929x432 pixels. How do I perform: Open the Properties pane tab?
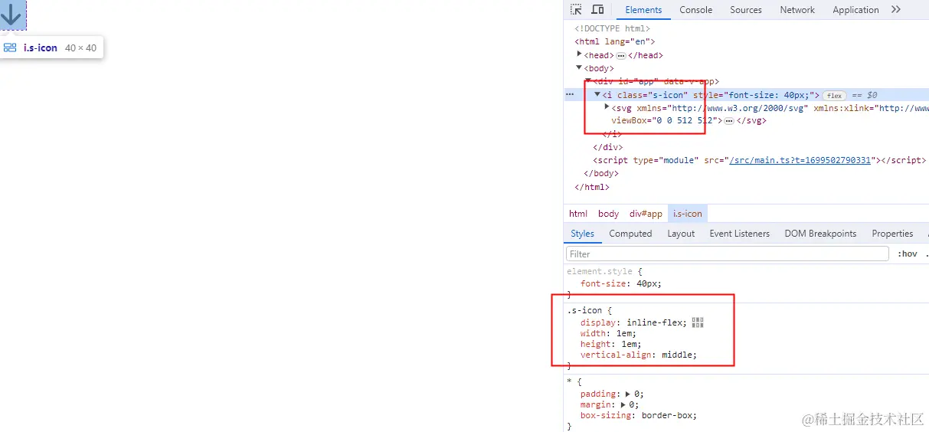point(892,234)
